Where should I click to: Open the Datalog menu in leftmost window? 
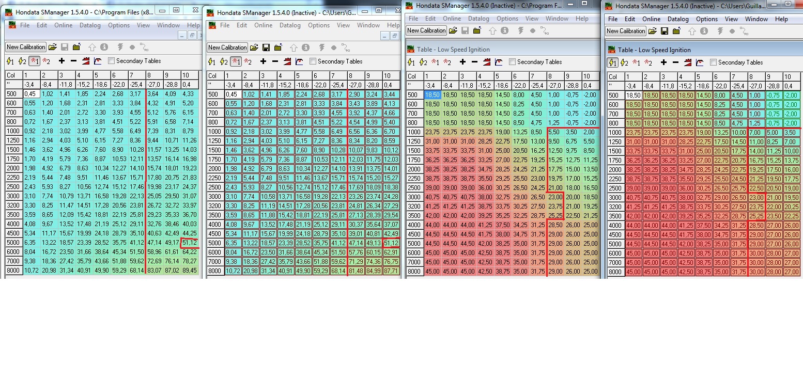coord(90,25)
